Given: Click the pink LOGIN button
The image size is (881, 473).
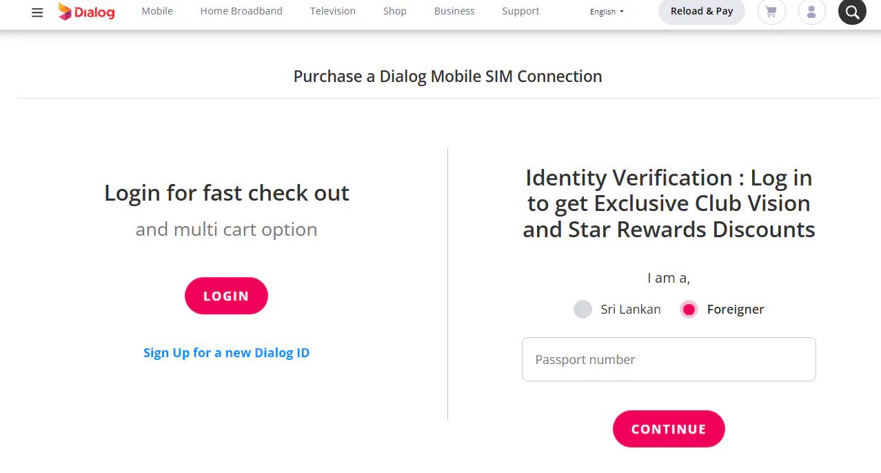Looking at the screenshot, I should click(x=226, y=296).
